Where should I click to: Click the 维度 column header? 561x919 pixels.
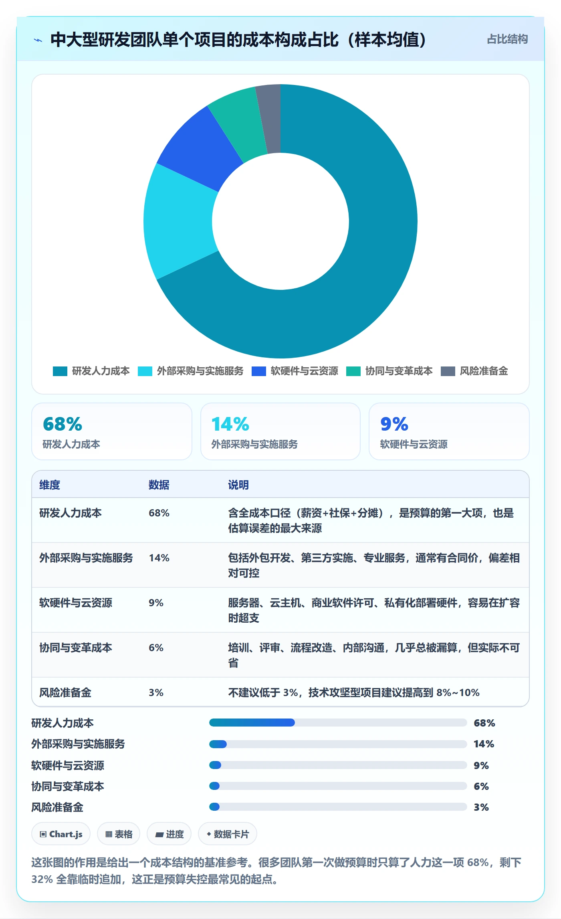coord(50,485)
